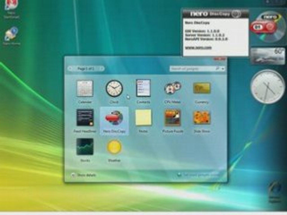Image resolution: width=287 pixels, height=215 pixels.
Task: Select the Currency gadget icon
Action: click(x=202, y=88)
